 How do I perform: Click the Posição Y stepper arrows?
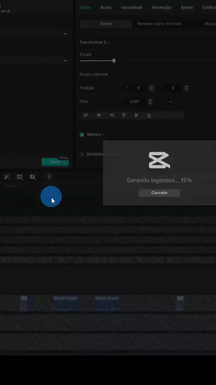186,88
